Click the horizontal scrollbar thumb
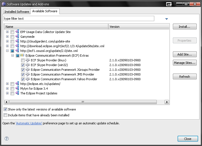The image size is (202, 146). click(83, 102)
